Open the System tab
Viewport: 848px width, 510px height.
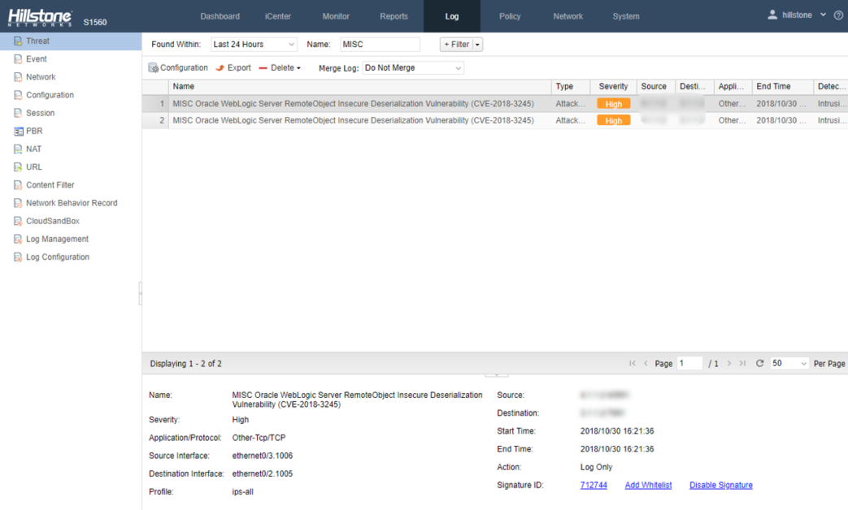coord(626,16)
